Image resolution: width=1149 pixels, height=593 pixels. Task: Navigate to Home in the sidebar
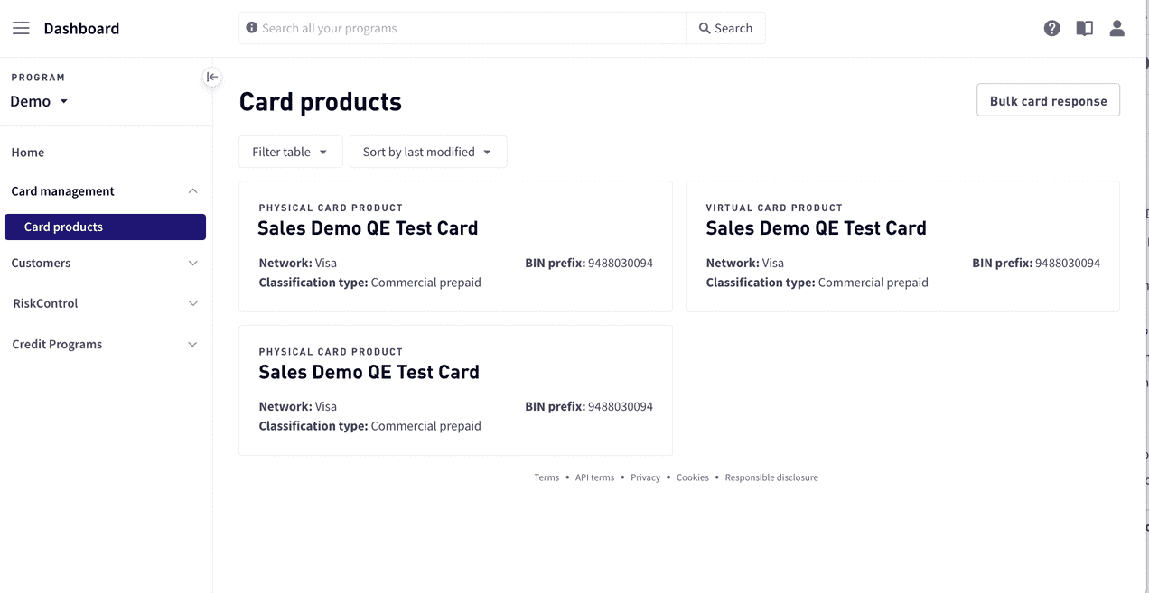click(27, 152)
